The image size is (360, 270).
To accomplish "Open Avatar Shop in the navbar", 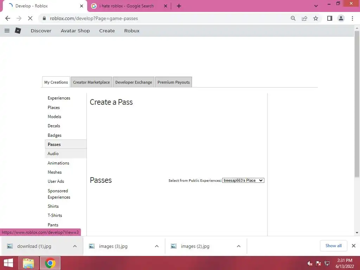I will [75, 31].
